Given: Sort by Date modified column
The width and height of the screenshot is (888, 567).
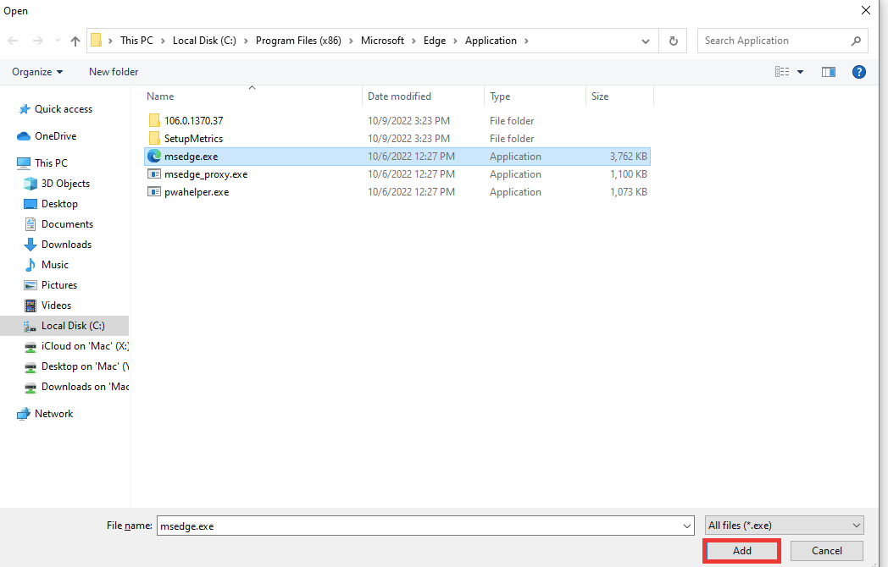Looking at the screenshot, I should pos(399,96).
